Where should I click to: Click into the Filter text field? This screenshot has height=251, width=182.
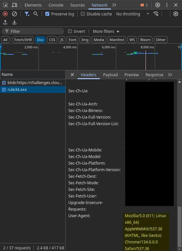[33, 31]
